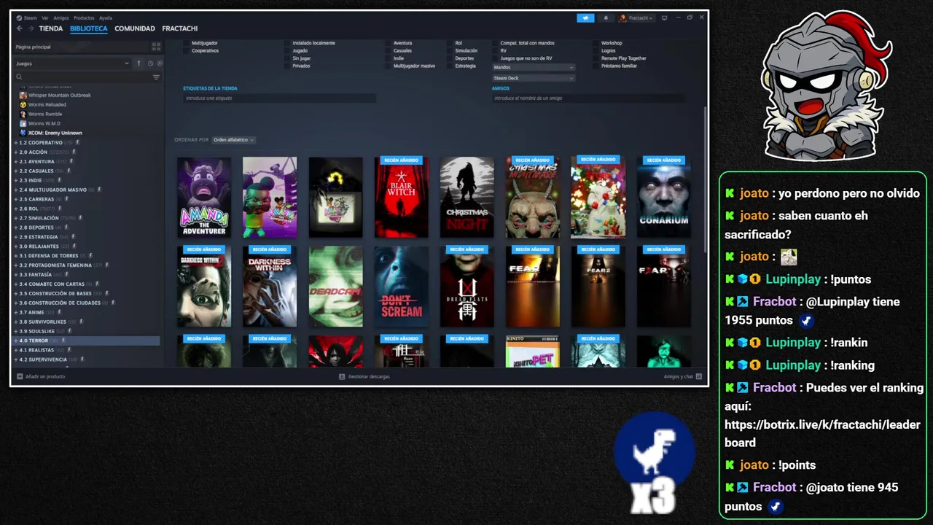Click the plus icon of Añadir un producto
The width and height of the screenshot is (933, 525).
tap(20, 376)
